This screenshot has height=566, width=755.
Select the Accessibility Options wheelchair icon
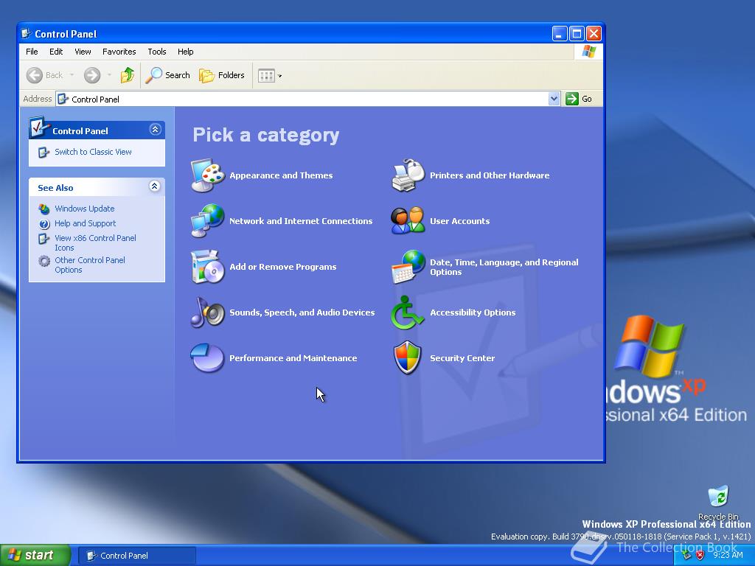[x=407, y=312]
